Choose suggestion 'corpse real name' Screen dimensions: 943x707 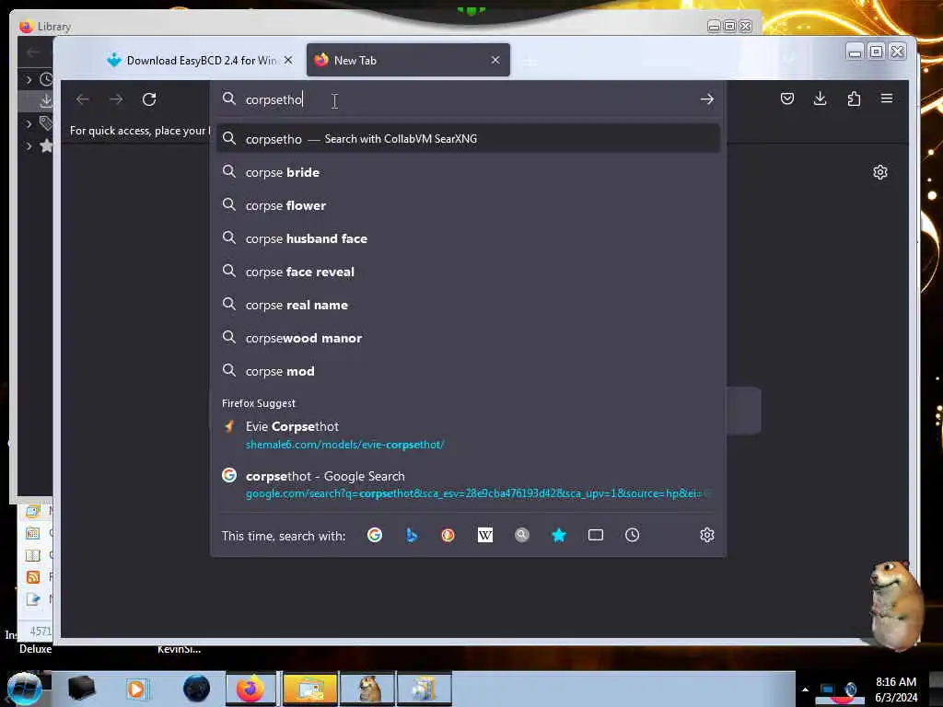coord(469,305)
